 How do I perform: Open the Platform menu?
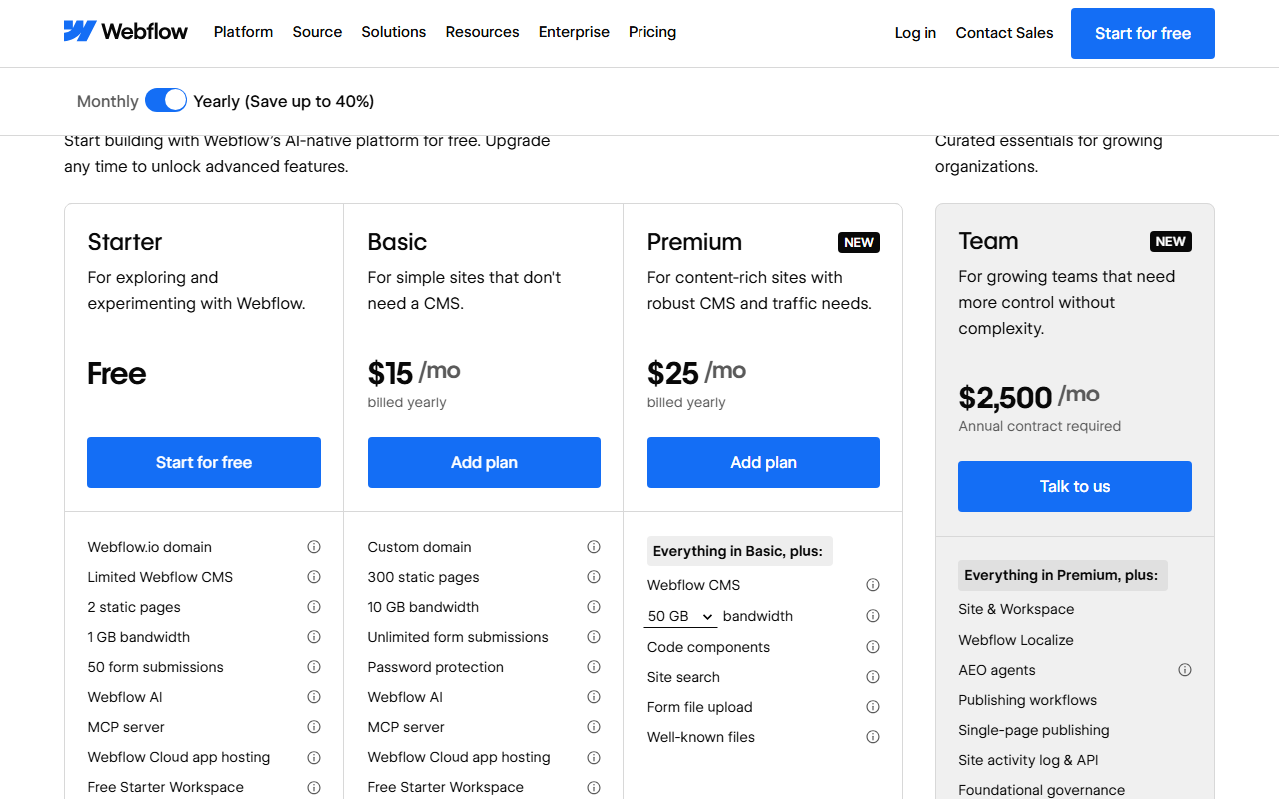[x=243, y=32]
